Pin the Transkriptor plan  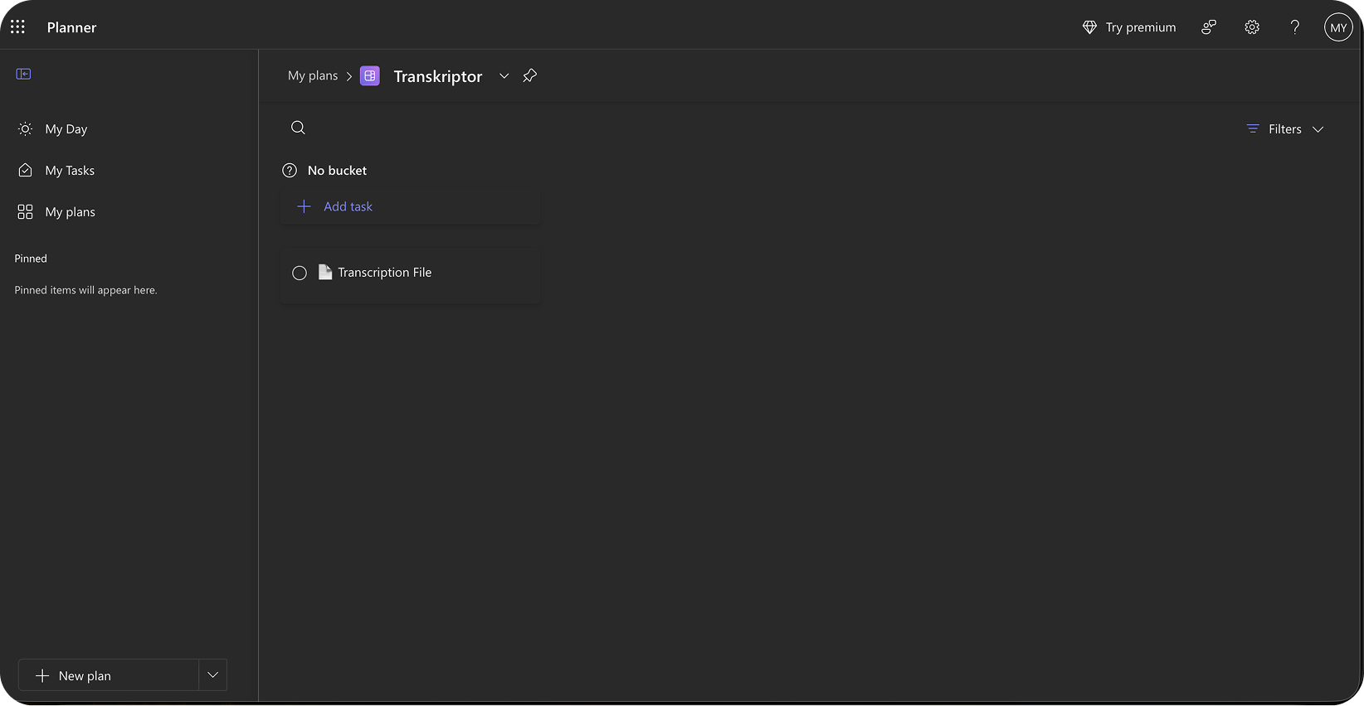[529, 75]
